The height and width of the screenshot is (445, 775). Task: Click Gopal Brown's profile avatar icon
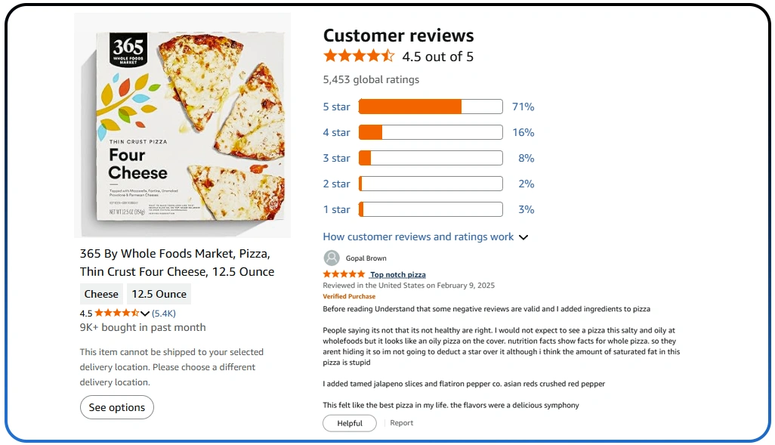332,258
